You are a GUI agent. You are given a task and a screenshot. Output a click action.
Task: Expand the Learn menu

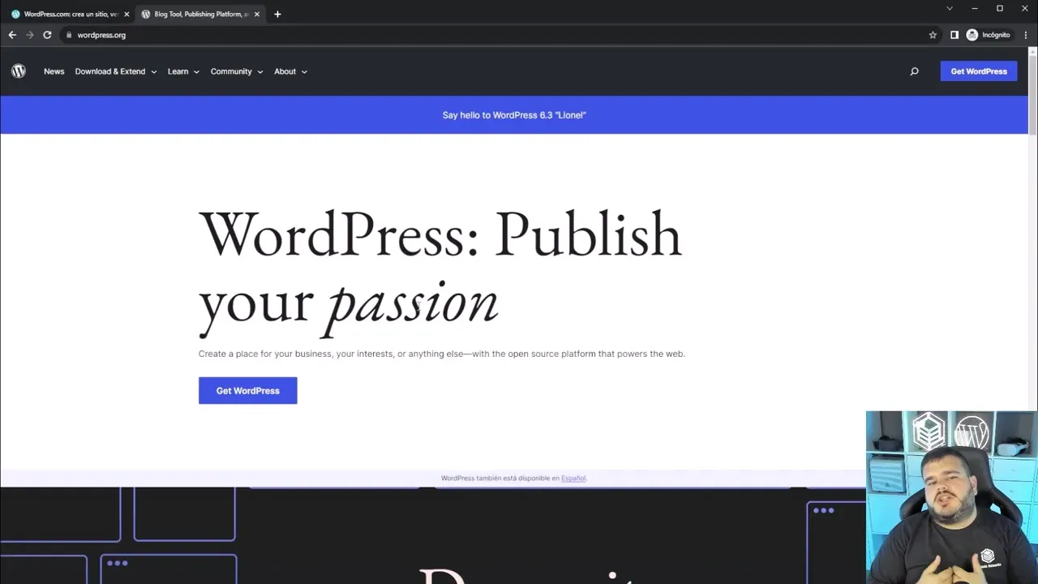(183, 71)
